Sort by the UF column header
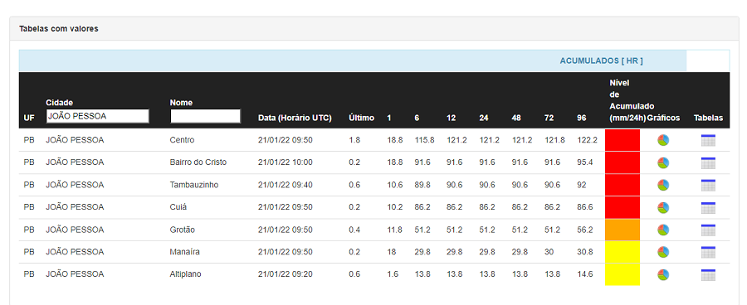This screenshot has width=747, height=305. point(29,118)
